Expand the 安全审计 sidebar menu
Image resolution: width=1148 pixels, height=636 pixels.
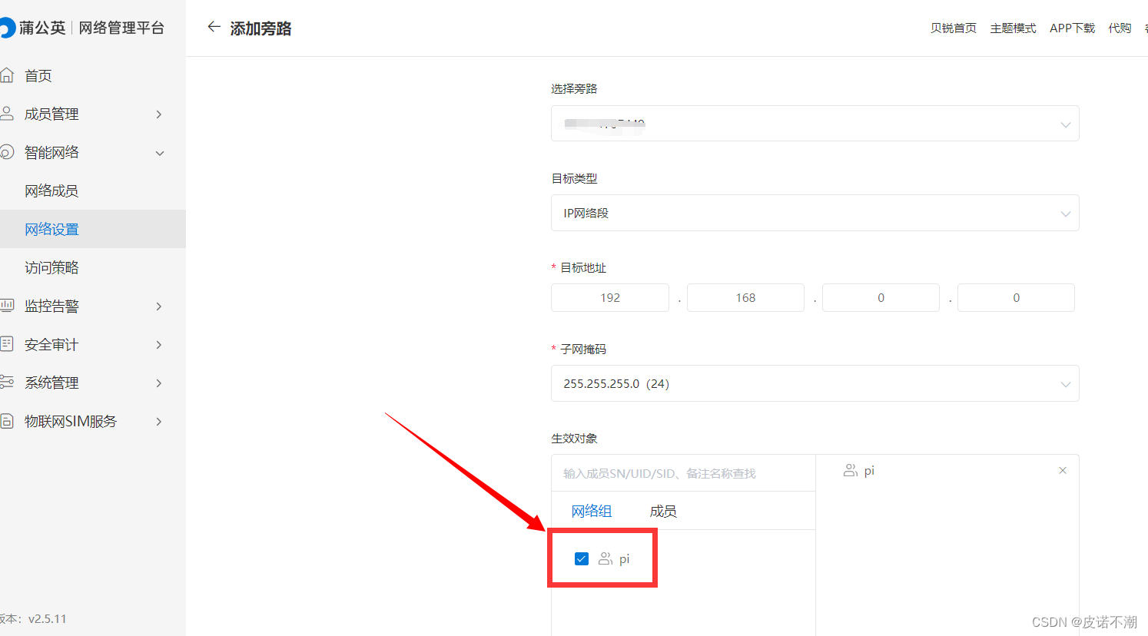click(159, 344)
